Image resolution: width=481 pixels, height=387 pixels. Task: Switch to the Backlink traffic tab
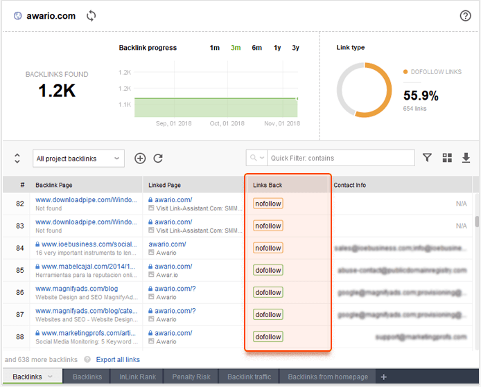coord(249,377)
